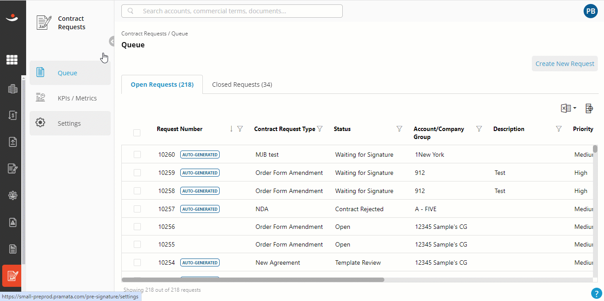
Task: Focus the search accounts input field
Action: (x=232, y=11)
